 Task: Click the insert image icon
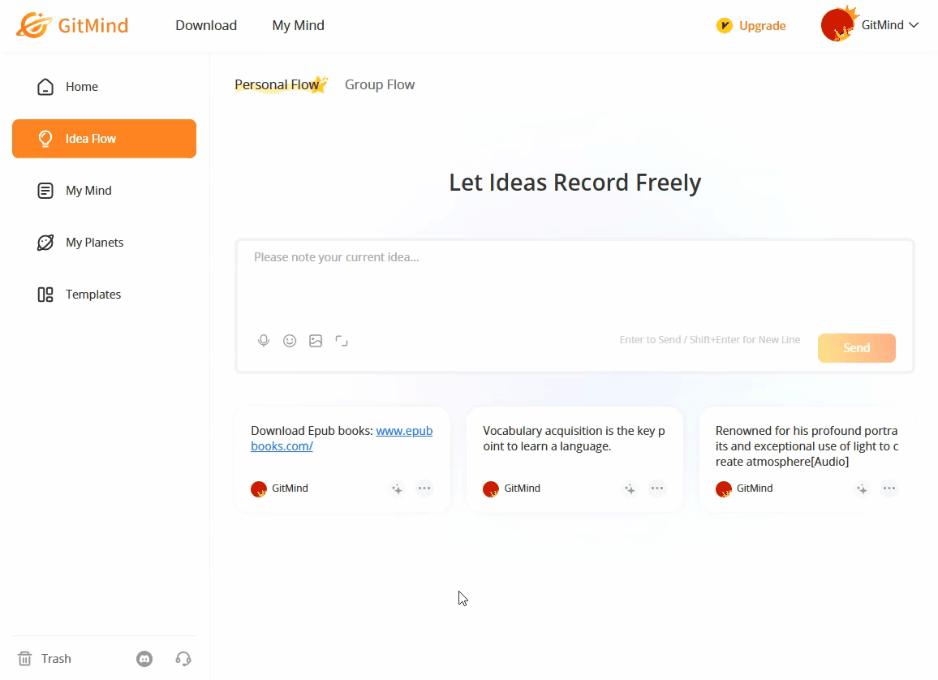(316, 341)
